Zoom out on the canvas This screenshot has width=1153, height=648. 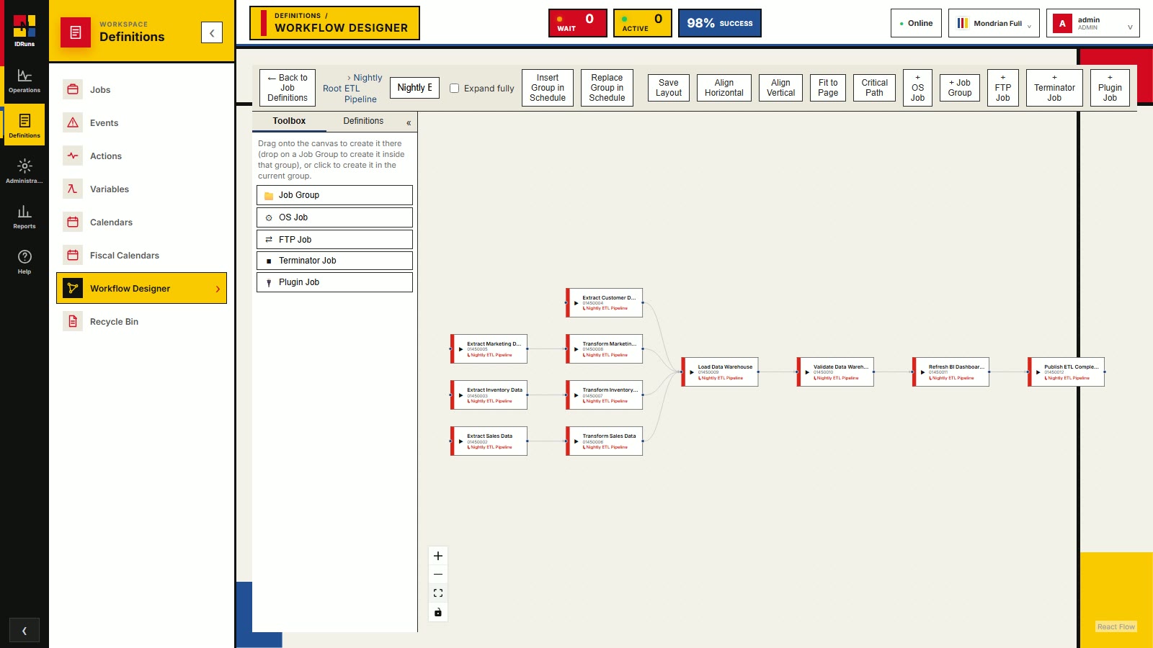(438, 575)
